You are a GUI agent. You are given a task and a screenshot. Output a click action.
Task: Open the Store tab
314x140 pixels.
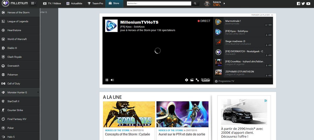[x=114, y=3]
